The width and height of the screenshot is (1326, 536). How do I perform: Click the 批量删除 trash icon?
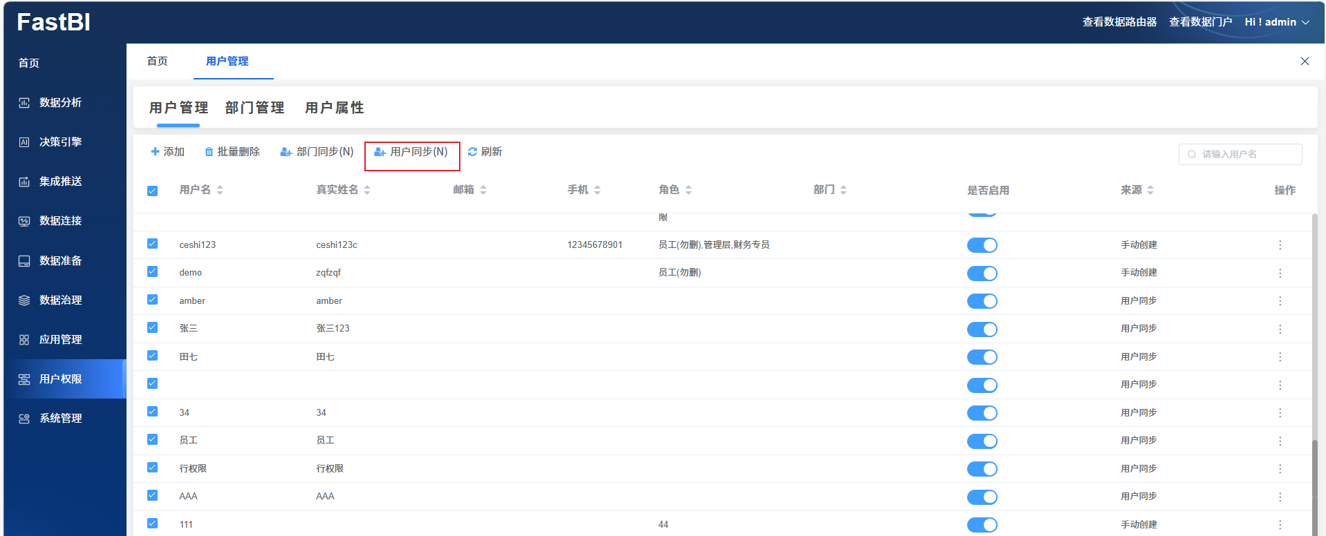point(209,152)
